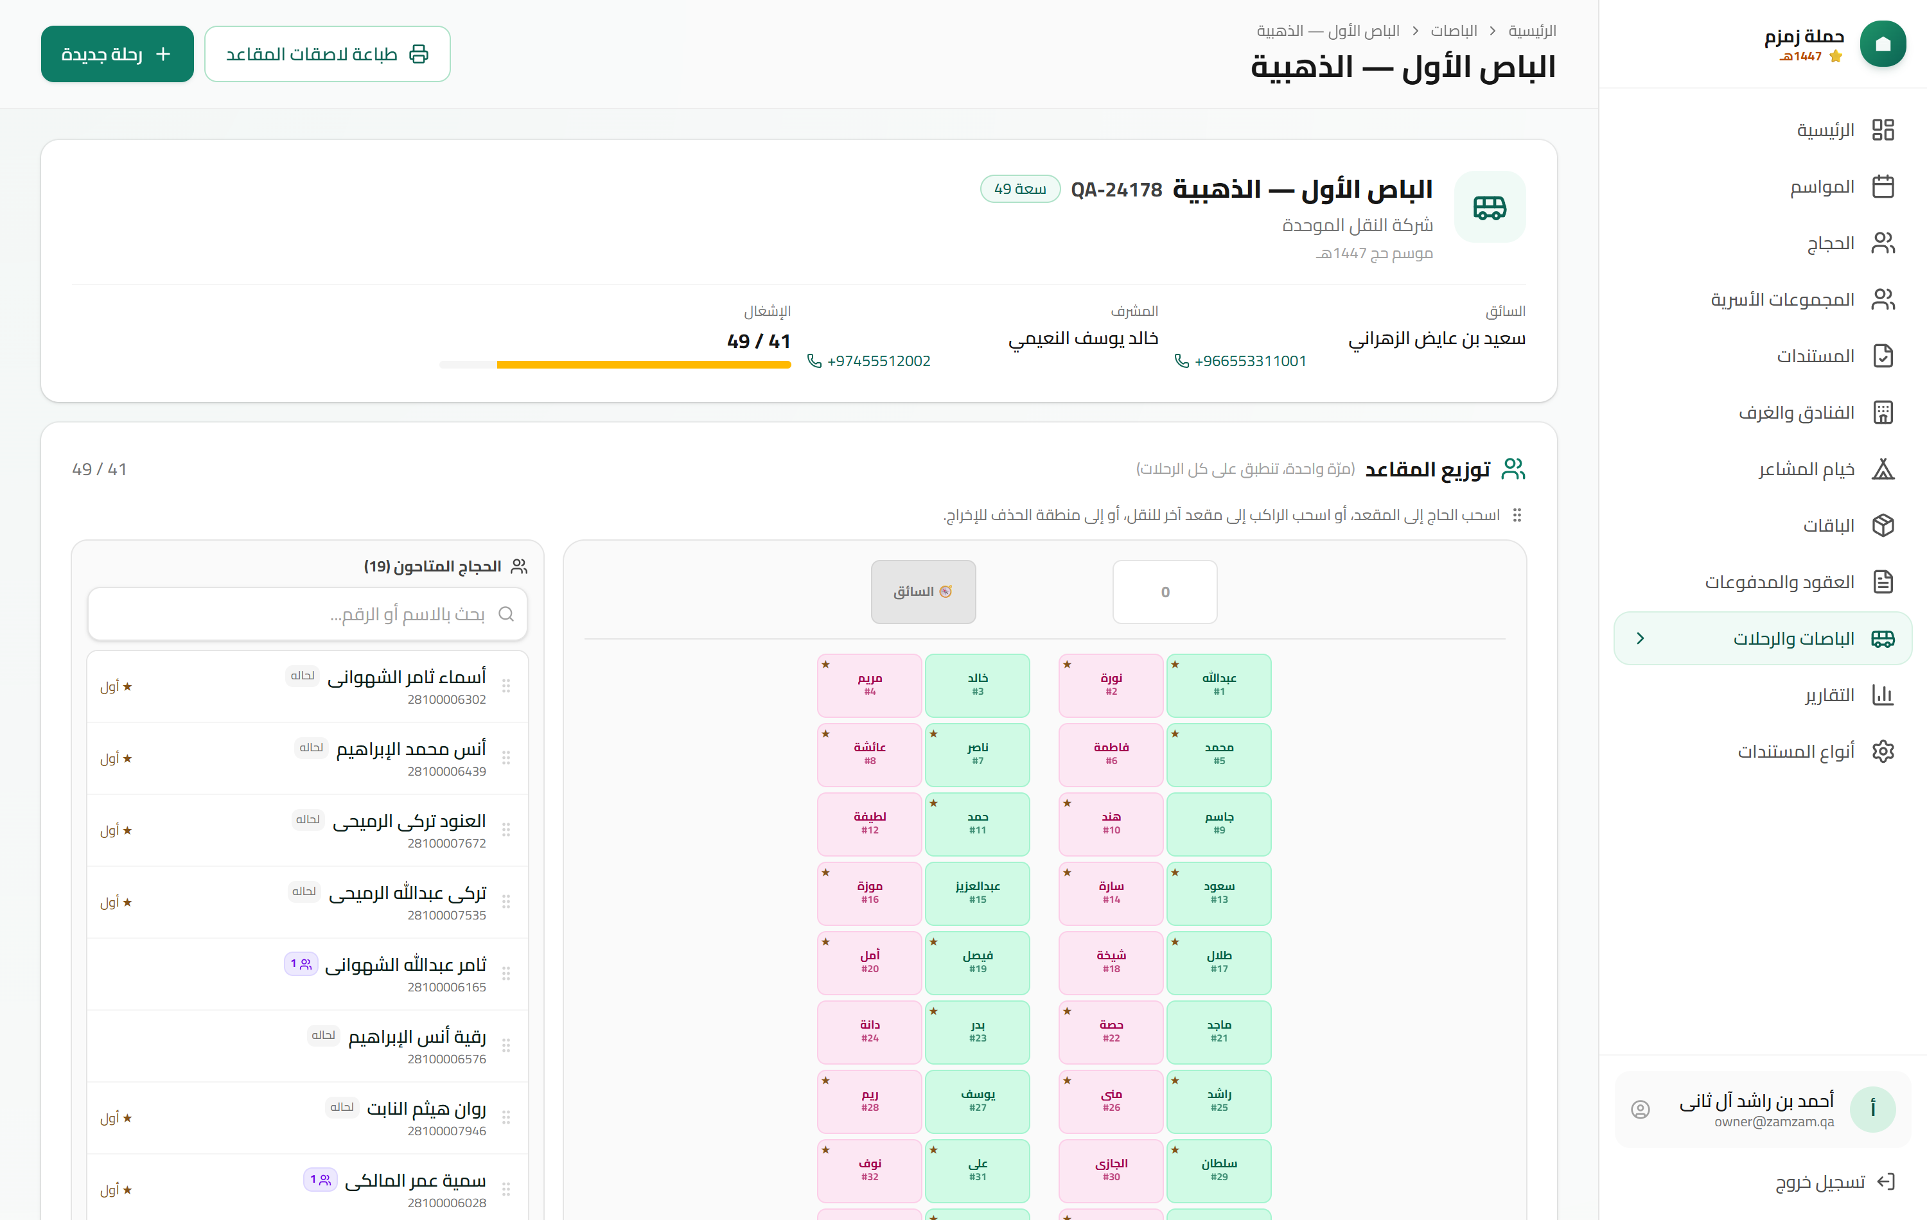Call driver phone +966553311001
This screenshot has width=1927, height=1220.
(x=1240, y=361)
